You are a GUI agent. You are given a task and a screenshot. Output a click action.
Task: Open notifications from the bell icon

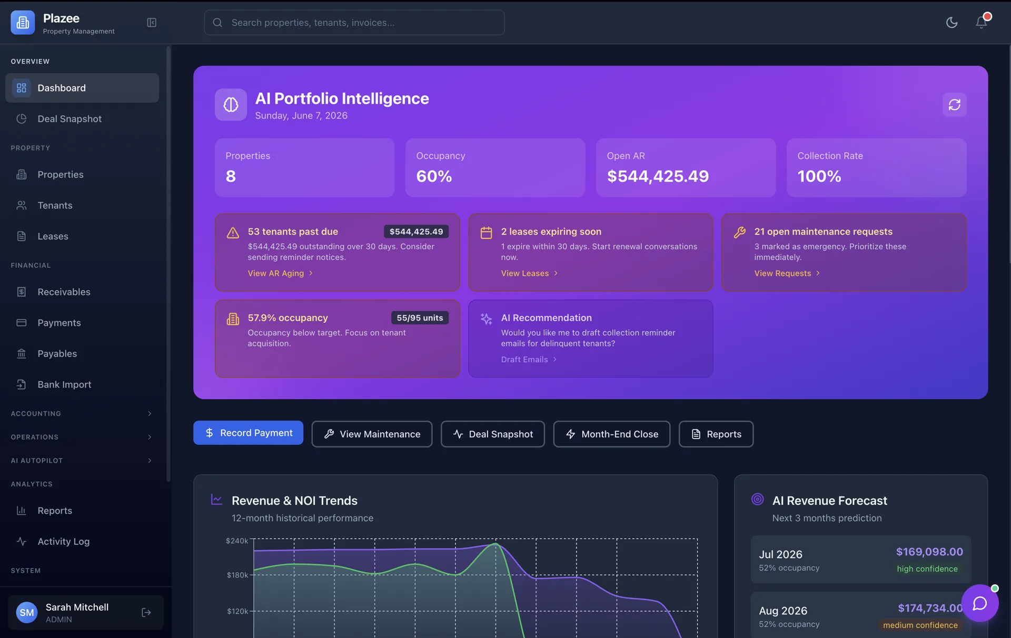[x=981, y=23]
